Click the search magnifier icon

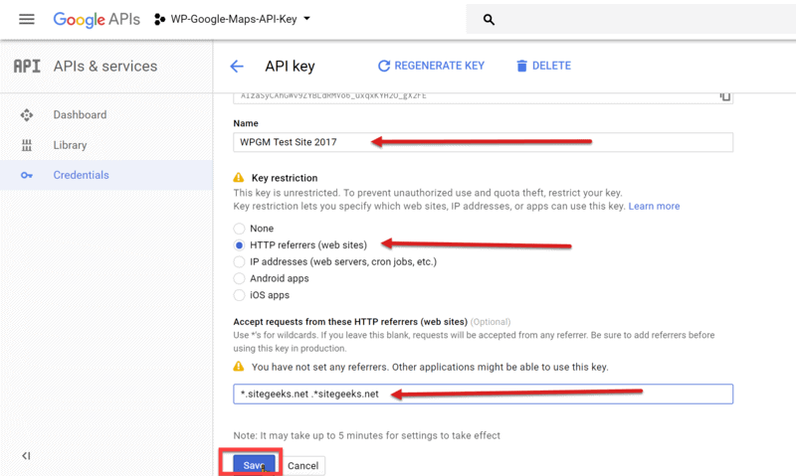[x=489, y=20]
